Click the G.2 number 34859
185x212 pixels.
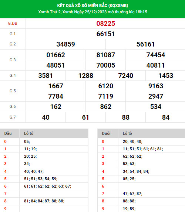(x=65, y=44)
